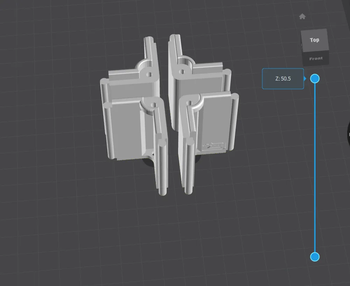Open the collapsed side panel arrow on right edge
The height and width of the screenshot is (286, 350).
point(348,135)
